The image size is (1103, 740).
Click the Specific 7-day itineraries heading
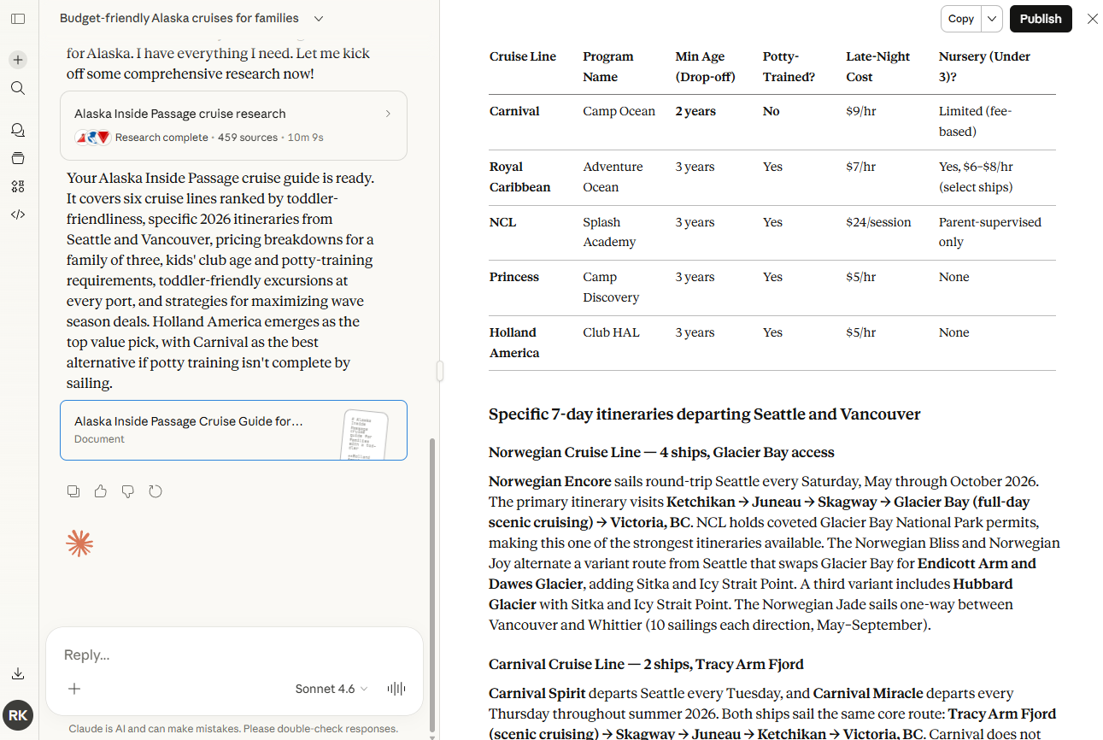pyautogui.click(x=705, y=414)
